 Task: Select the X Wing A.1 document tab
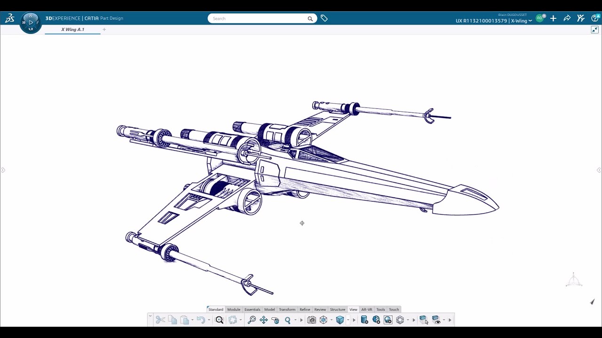pyautogui.click(x=72, y=30)
